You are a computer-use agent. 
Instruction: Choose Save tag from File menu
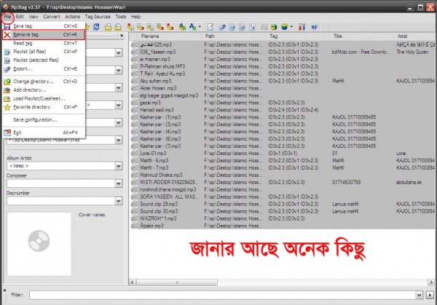(x=44, y=26)
